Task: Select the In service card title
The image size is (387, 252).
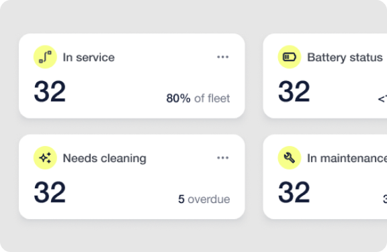Action: pos(89,58)
